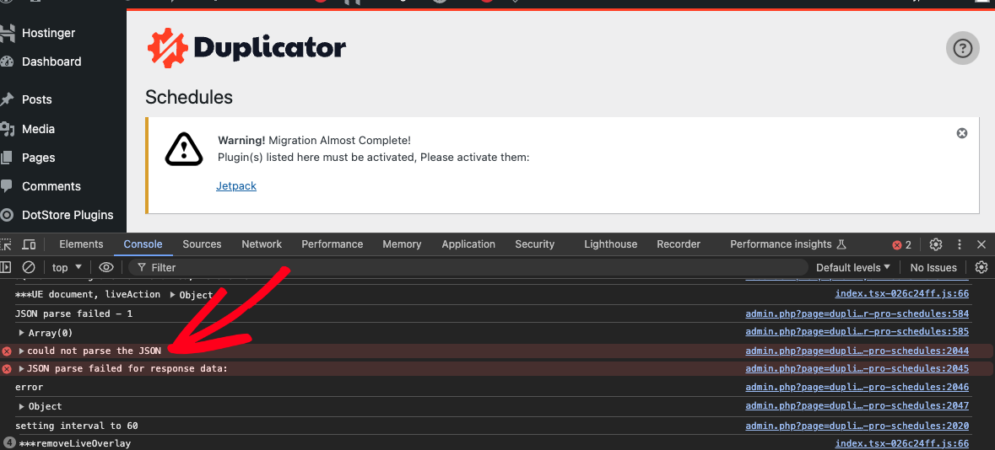The width and height of the screenshot is (995, 450).
Task: Click the Dashboard gauge icon
Action: pos(7,62)
